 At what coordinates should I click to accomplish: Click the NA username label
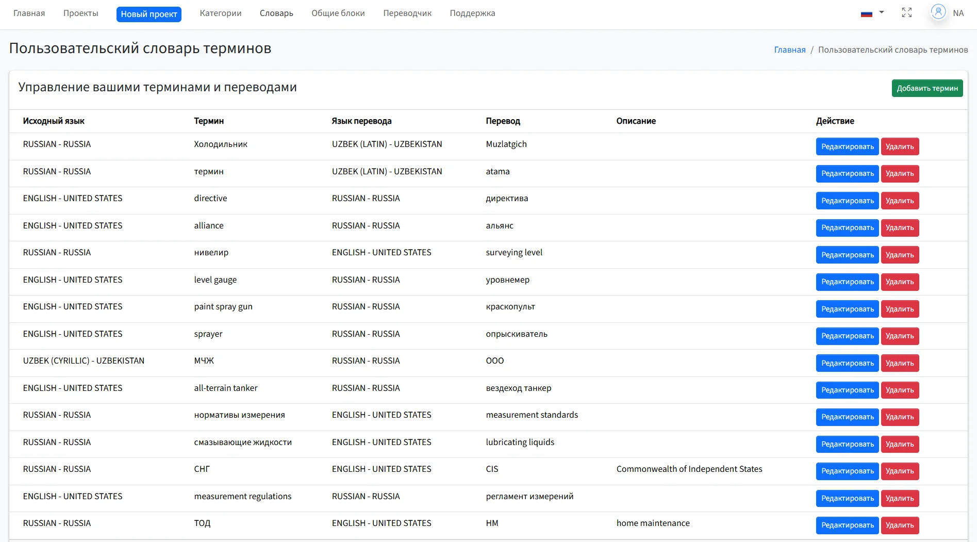[958, 13]
